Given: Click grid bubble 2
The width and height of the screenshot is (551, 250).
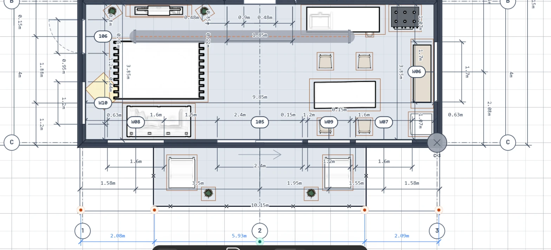Looking at the screenshot, I should tap(260, 231).
